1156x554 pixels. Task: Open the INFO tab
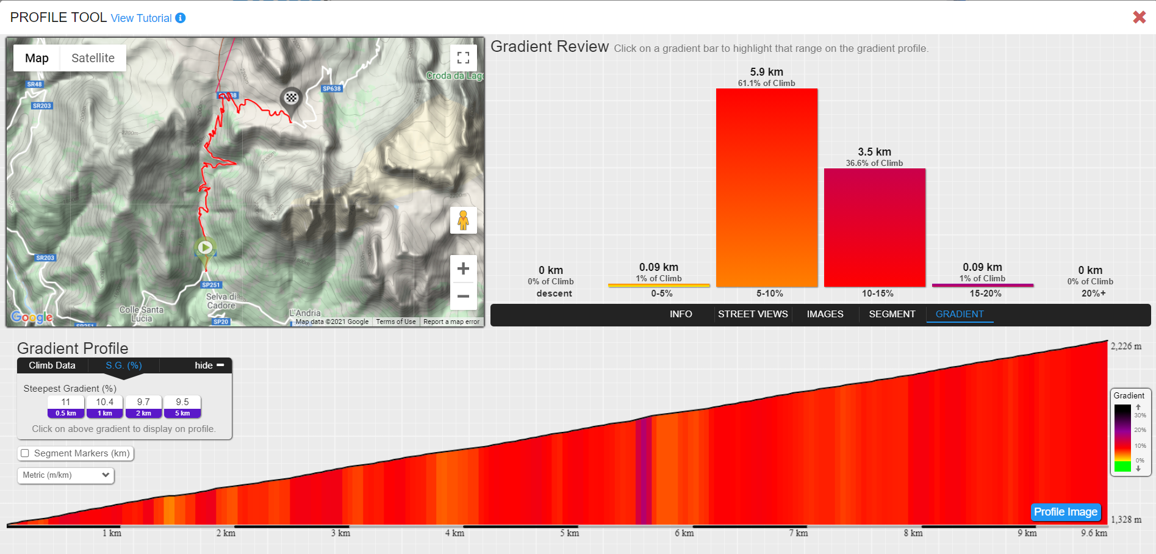(681, 314)
